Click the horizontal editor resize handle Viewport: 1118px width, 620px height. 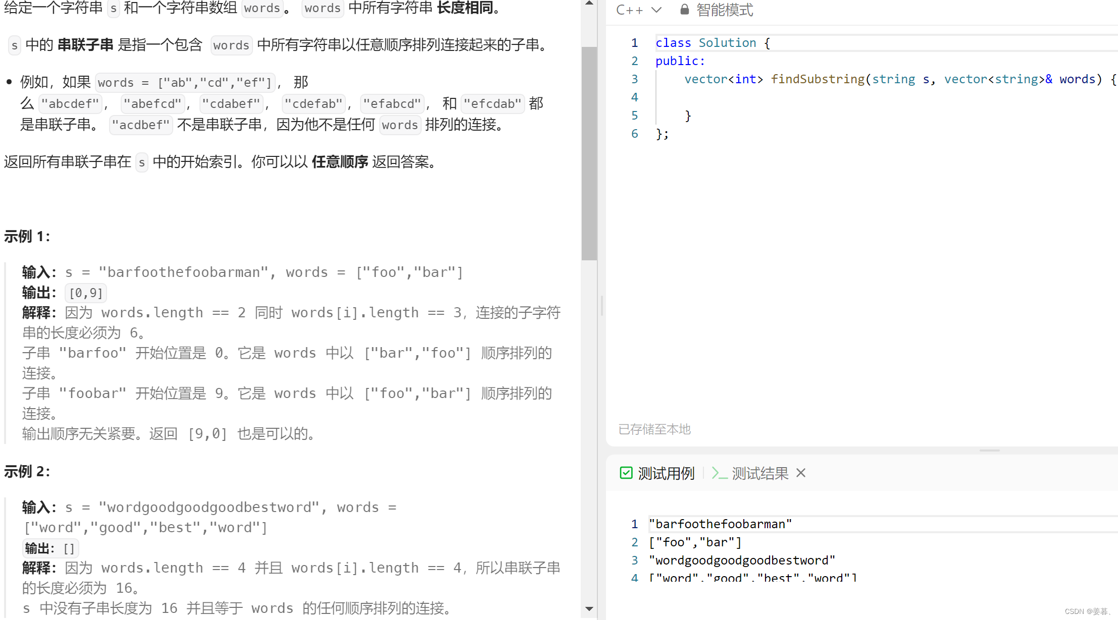coord(989,450)
